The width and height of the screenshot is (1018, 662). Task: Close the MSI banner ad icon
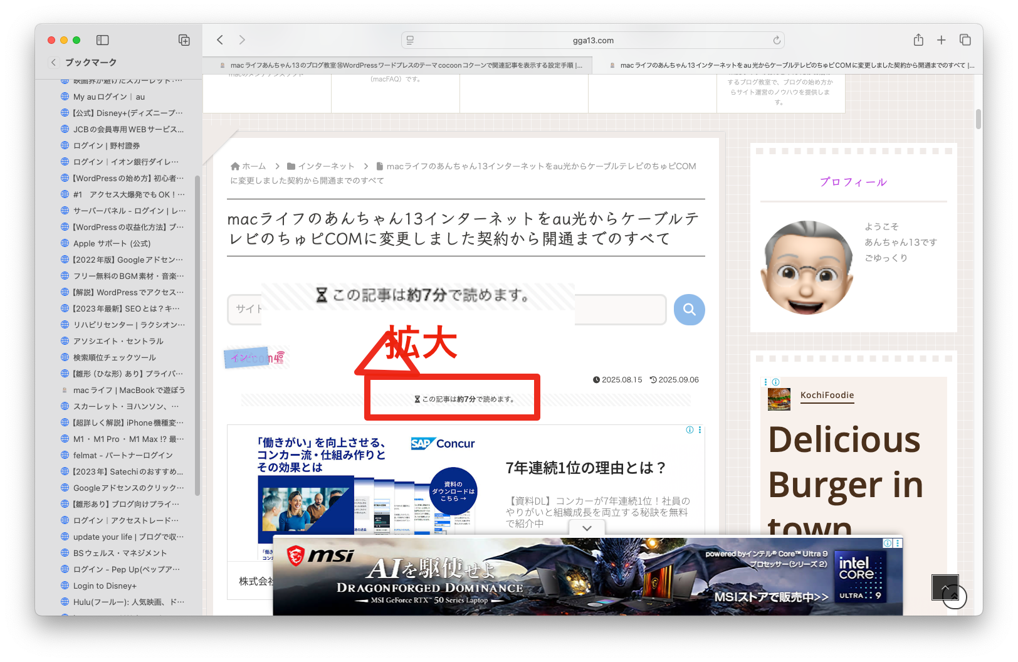pos(898,543)
